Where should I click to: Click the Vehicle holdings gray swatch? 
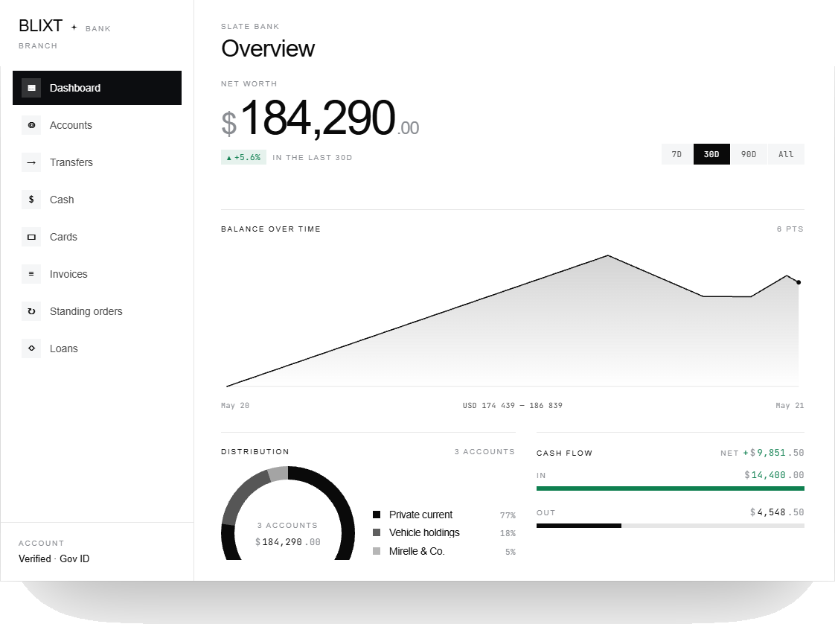(377, 533)
